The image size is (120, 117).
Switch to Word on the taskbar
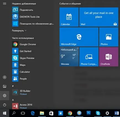pos(116,113)
